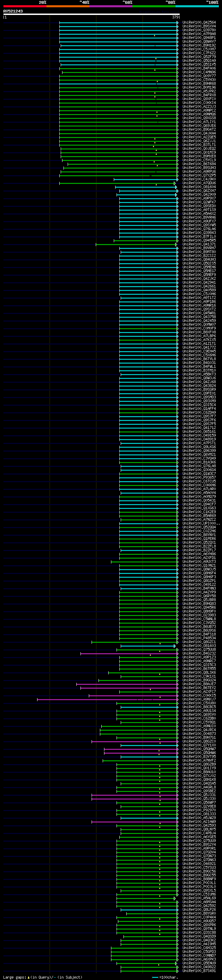Click hit label UniRef100_Q42909
222x980 pixels.
tap(199, 194)
